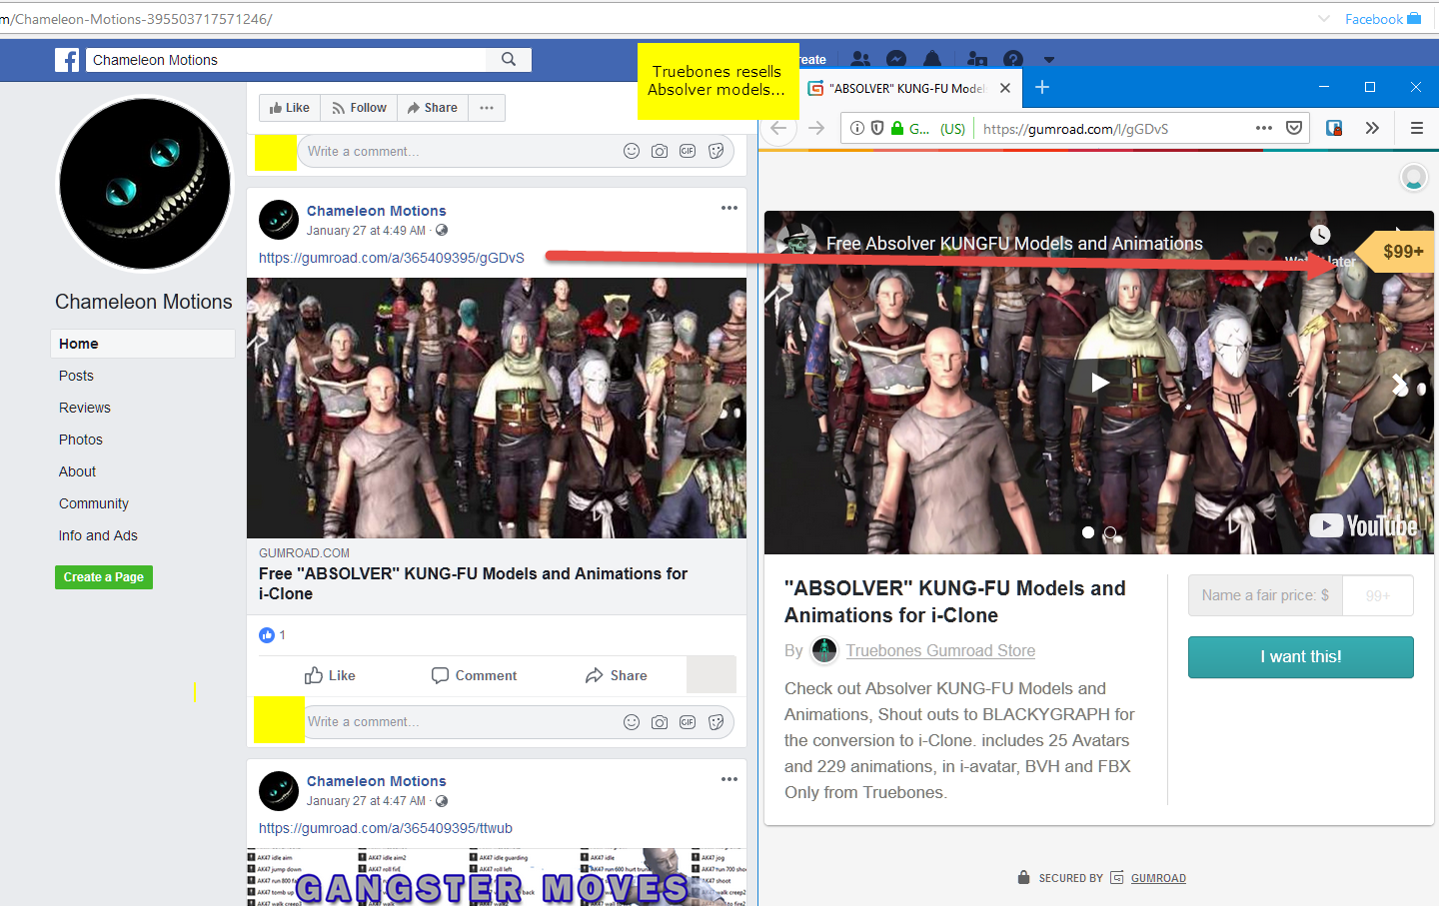
Task: Click the Chameleon Motions profile picture
Action: (145, 184)
